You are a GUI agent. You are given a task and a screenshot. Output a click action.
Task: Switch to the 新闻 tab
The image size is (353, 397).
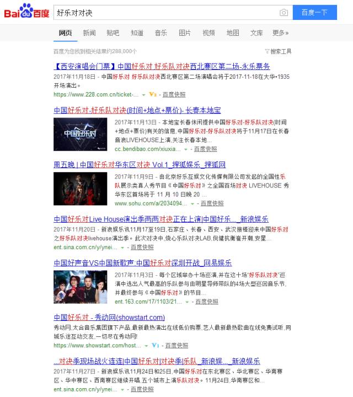click(x=89, y=33)
